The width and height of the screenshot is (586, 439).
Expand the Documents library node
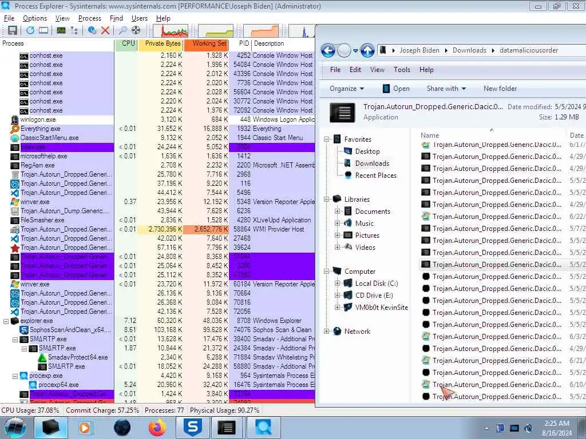[337, 211]
